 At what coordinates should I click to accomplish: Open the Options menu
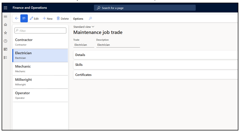[78, 19]
